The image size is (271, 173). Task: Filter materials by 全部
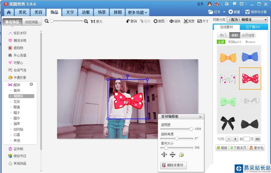221,42
